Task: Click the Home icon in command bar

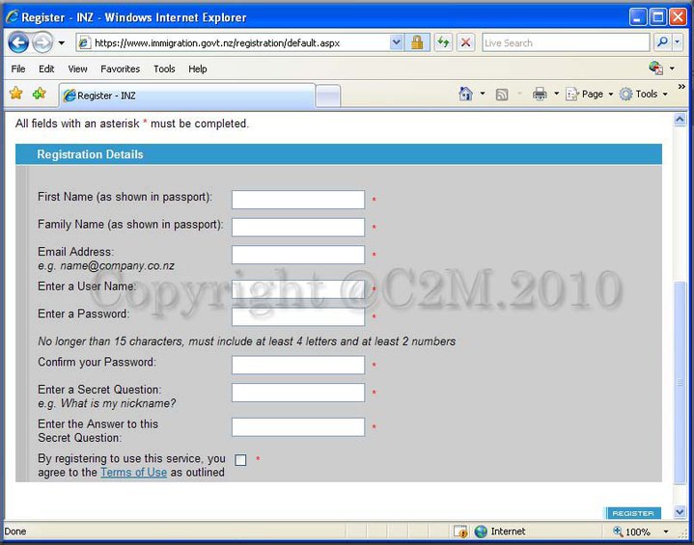Action: (x=465, y=94)
